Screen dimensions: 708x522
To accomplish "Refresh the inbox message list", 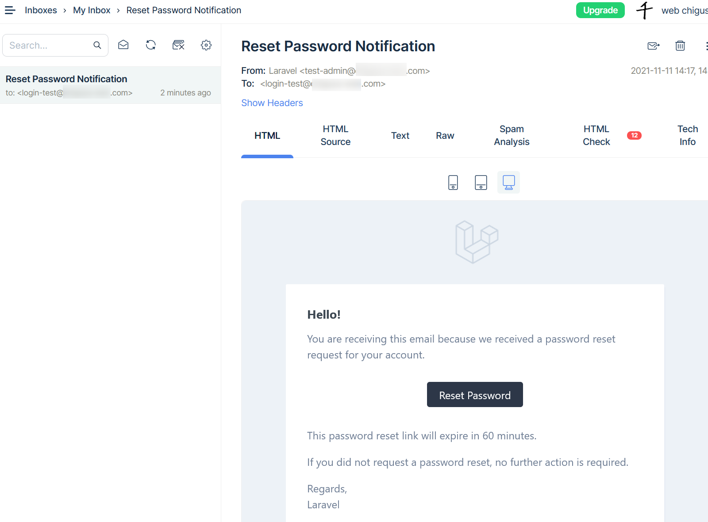I will click(x=151, y=45).
